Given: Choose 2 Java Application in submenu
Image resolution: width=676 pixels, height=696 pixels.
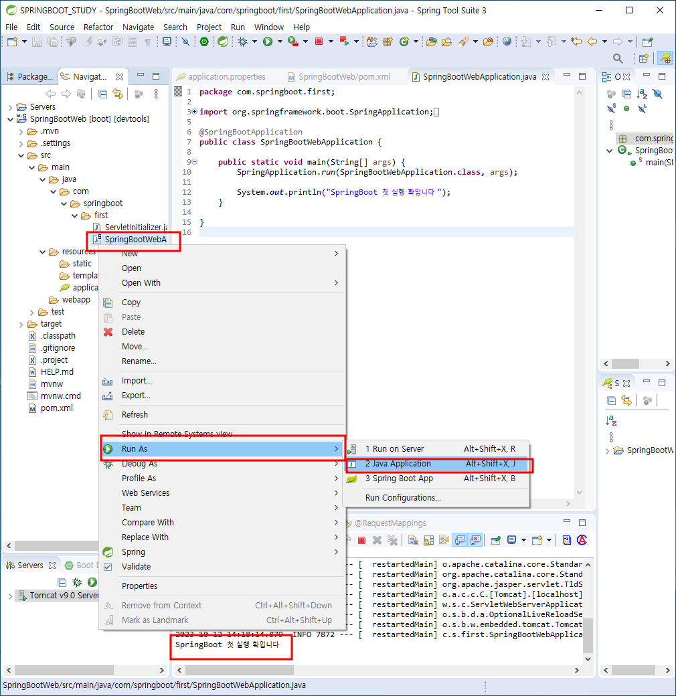Looking at the screenshot, I should (437, 464).
